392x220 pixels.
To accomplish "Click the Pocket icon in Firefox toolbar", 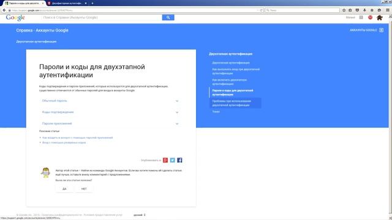I will coord(357,10).
